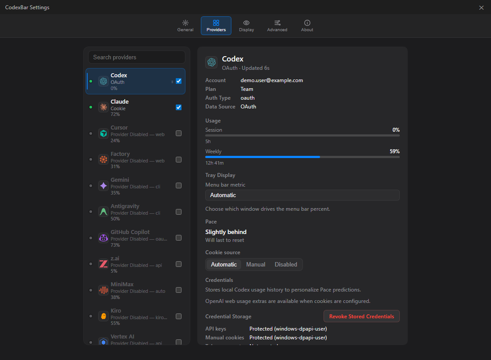The height and width of the screenshot is (360, 491).
Task: Click the 'OAuth · Updated 6s' subtitle
Action: (x=245, y=68)
